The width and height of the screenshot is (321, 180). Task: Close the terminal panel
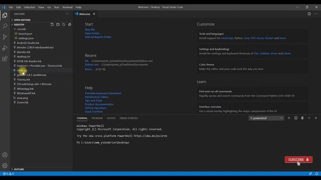[315, 118]
